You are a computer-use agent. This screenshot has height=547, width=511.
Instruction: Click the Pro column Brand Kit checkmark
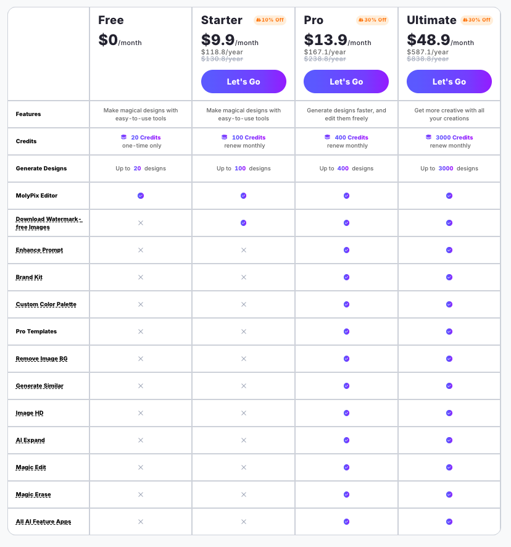point(346,277)
